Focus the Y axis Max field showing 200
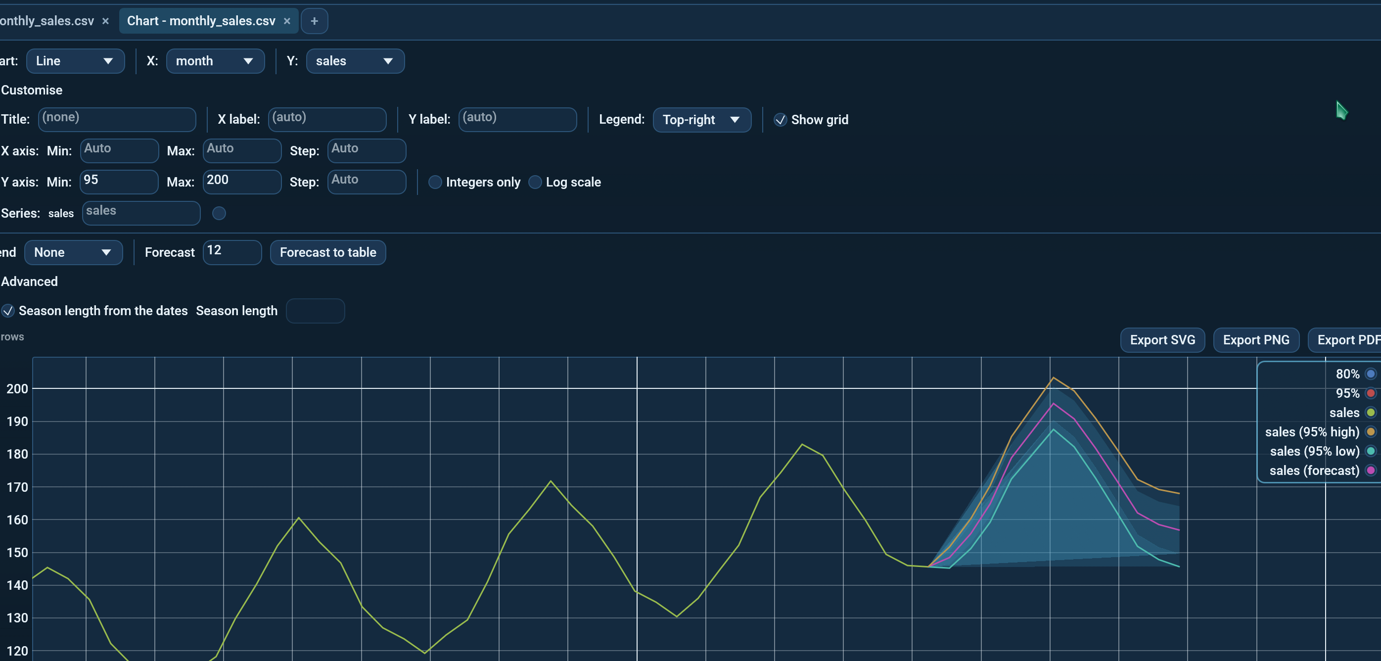The width and height of the screenshot is (1381, 661). 242,182
